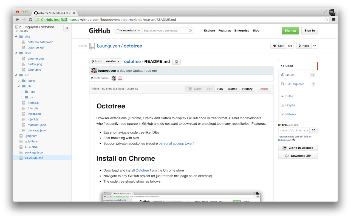Open the Octotree Chrome store link
The height and width of the screenshot is (219, 351).
point(142,170)
